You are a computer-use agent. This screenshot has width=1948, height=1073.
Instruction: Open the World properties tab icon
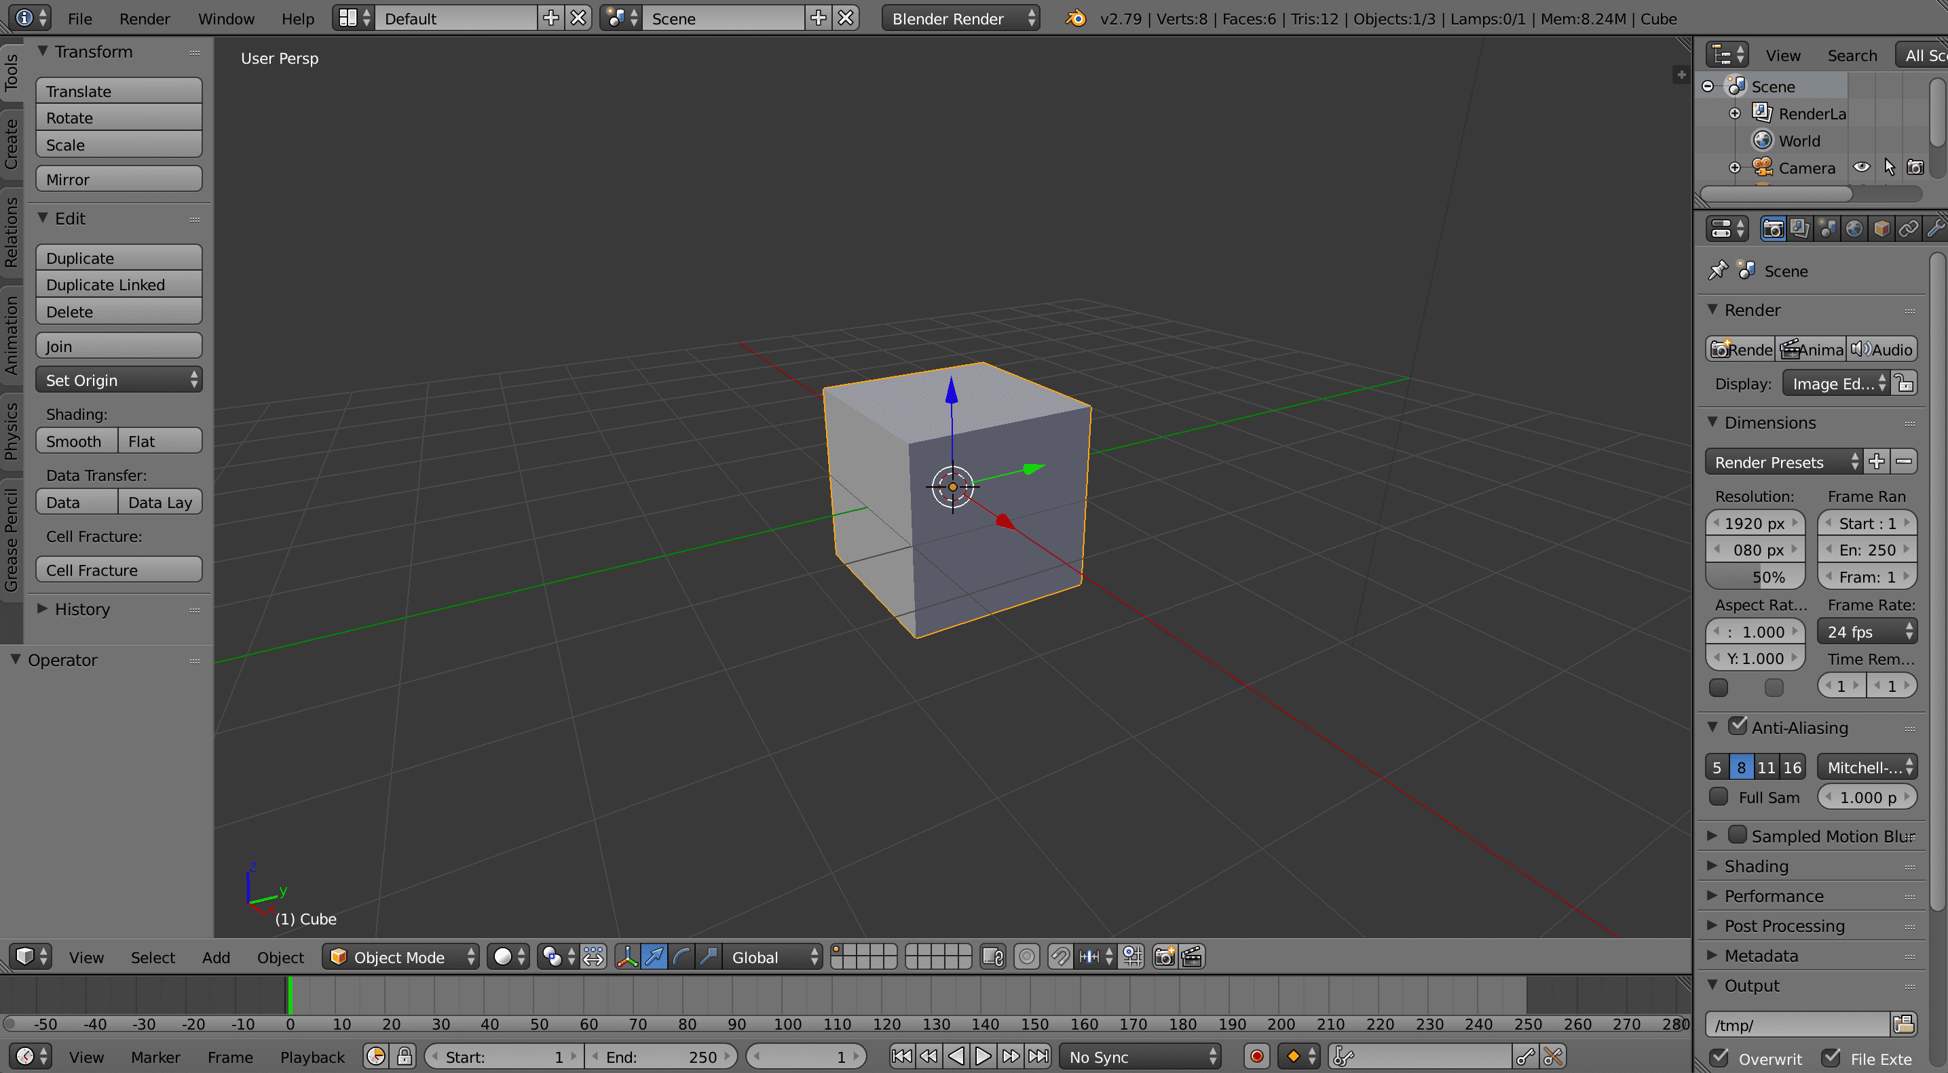(x=1854, y=228)
